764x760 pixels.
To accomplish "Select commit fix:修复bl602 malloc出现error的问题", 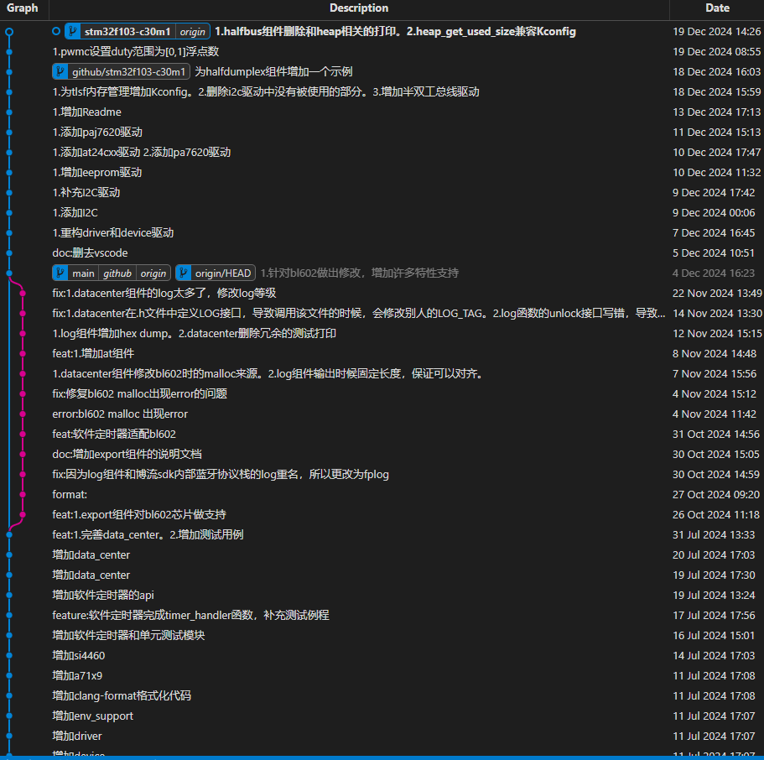I will (x=139, y=394).
